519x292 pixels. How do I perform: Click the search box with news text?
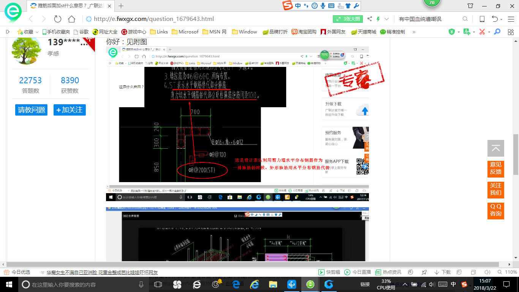[428, 19]
